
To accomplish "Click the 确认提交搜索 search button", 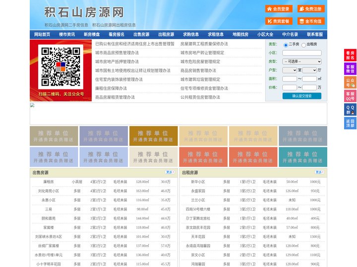I will tap(302, 96).
